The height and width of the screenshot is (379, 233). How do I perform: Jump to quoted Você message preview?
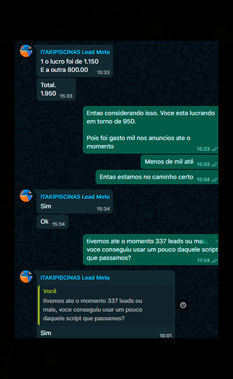[x=106, y=306]
